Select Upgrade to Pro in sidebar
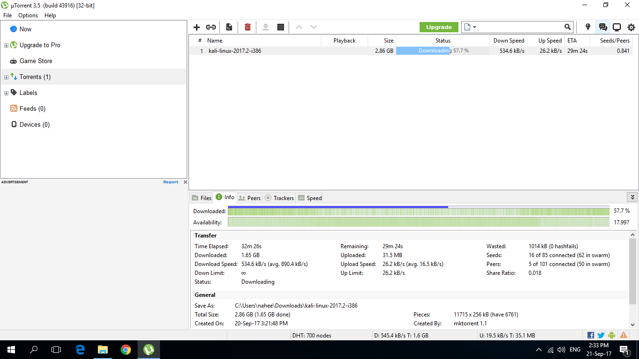 tap(40, 45)
